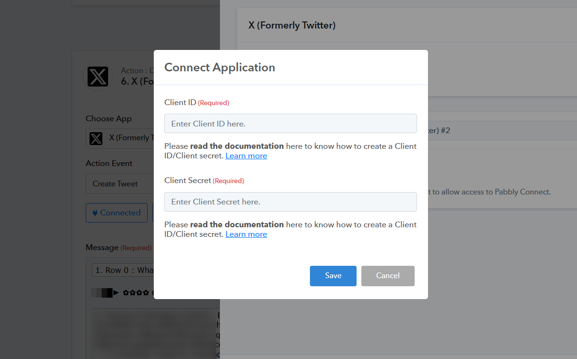Click the Choose App label
Screen dimensions: 577x359
point(109,118)
